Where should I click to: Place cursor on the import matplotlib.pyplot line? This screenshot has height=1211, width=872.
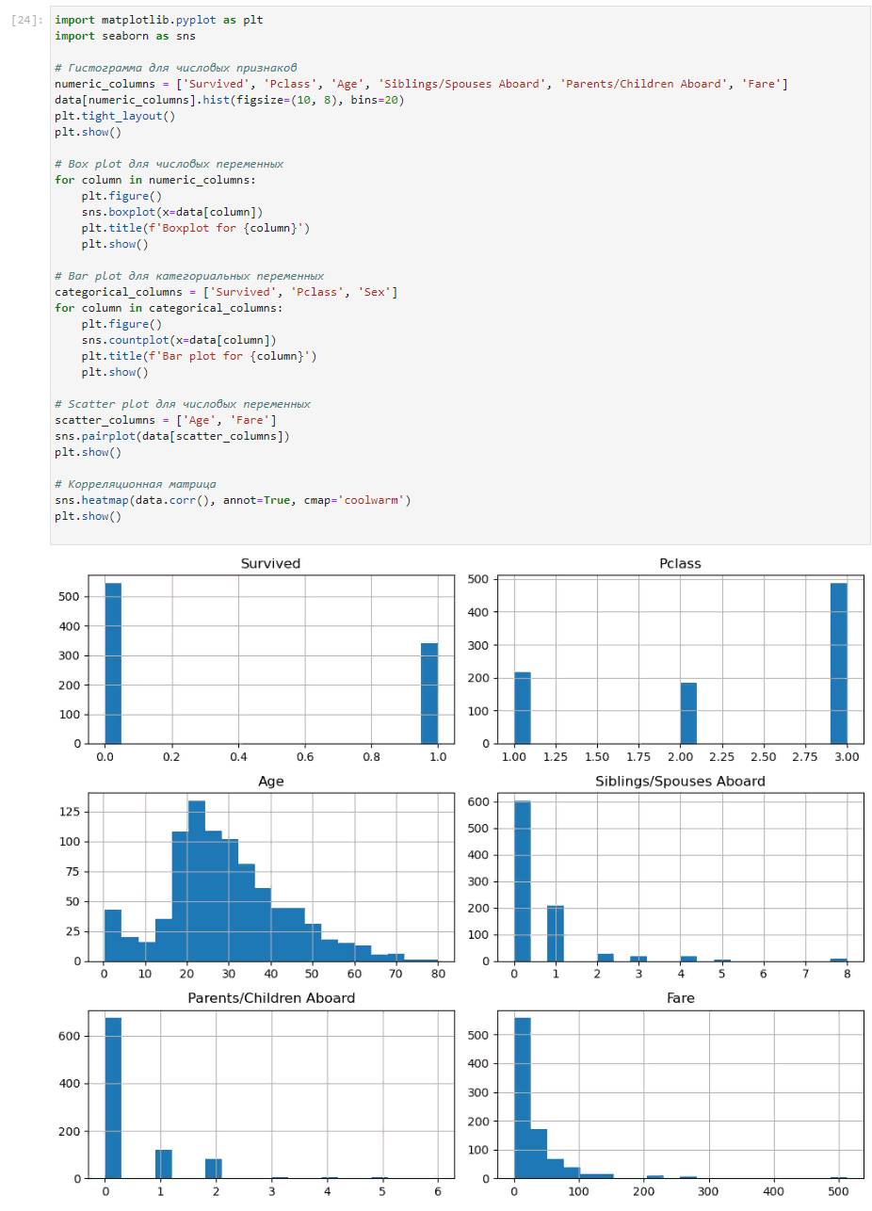point(158,20)
